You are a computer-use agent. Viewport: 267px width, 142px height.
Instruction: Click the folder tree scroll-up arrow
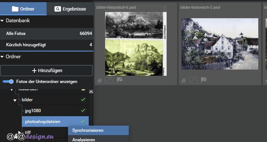tap(91, 92)
